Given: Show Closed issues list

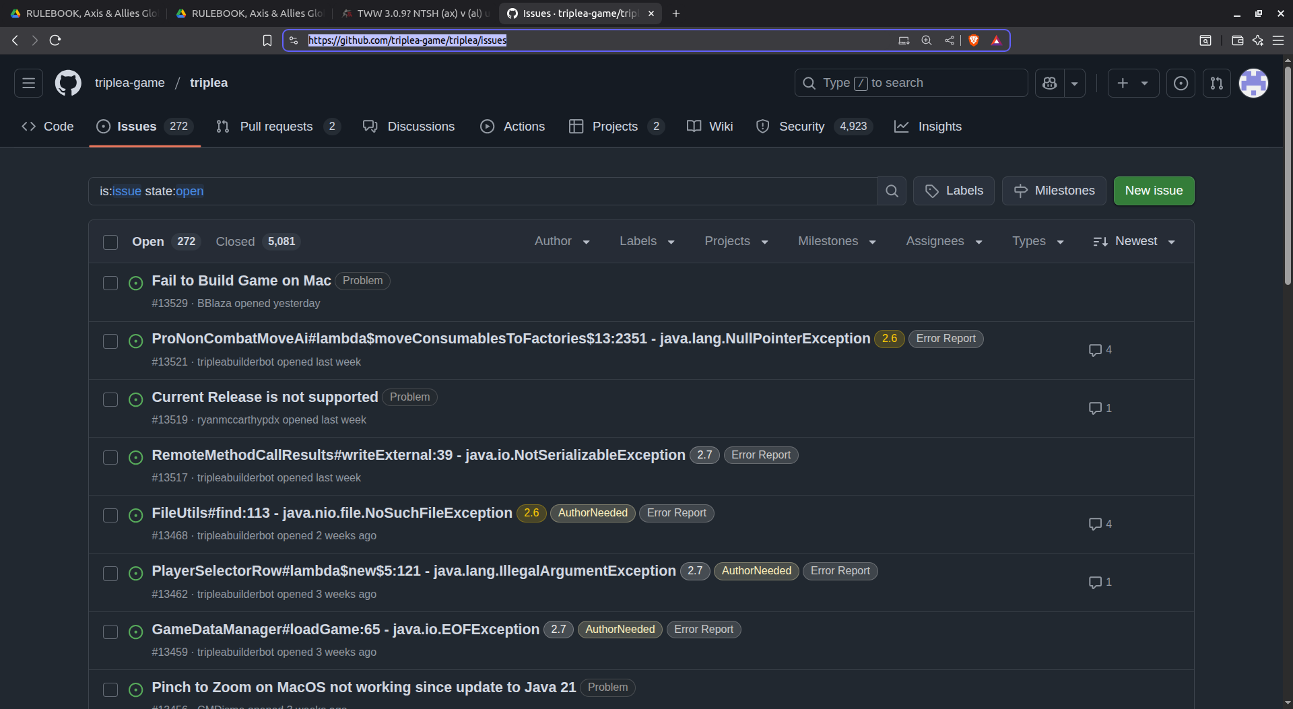Looking at the screenshot, I should (257, 242).
